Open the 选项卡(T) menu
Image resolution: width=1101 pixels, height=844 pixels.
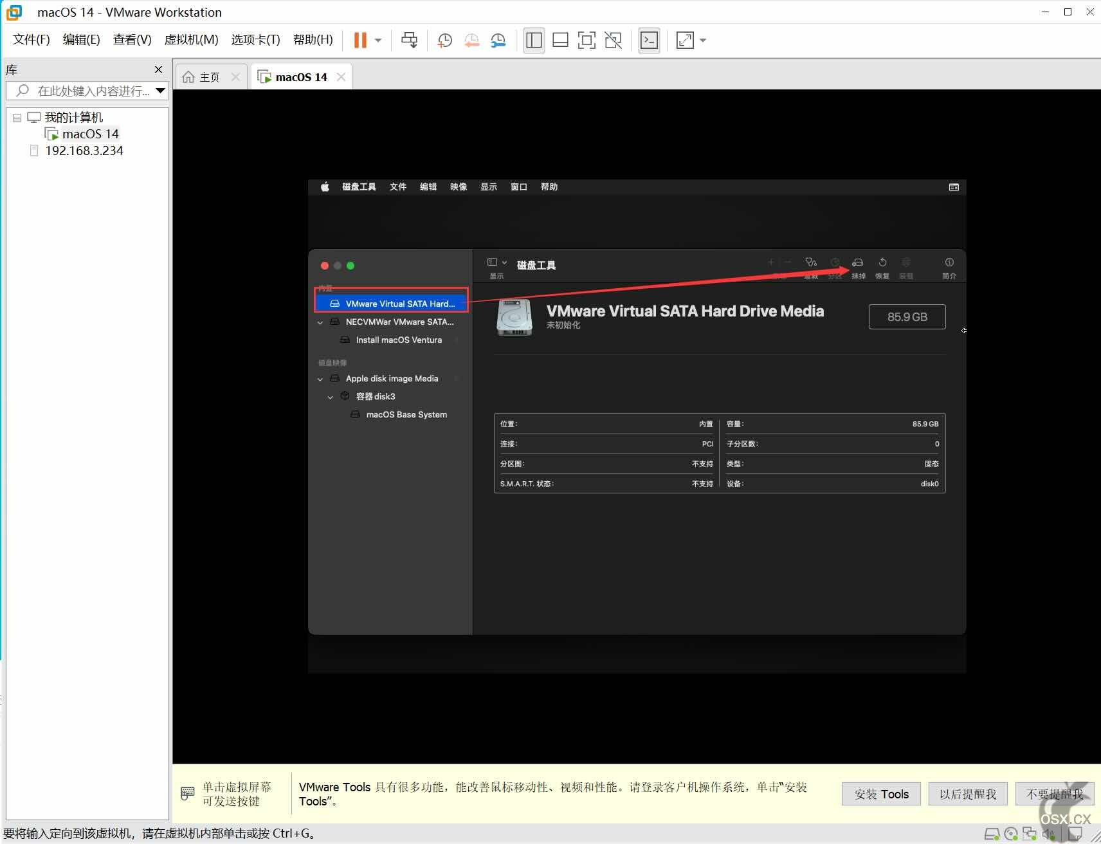click(255, 40)
